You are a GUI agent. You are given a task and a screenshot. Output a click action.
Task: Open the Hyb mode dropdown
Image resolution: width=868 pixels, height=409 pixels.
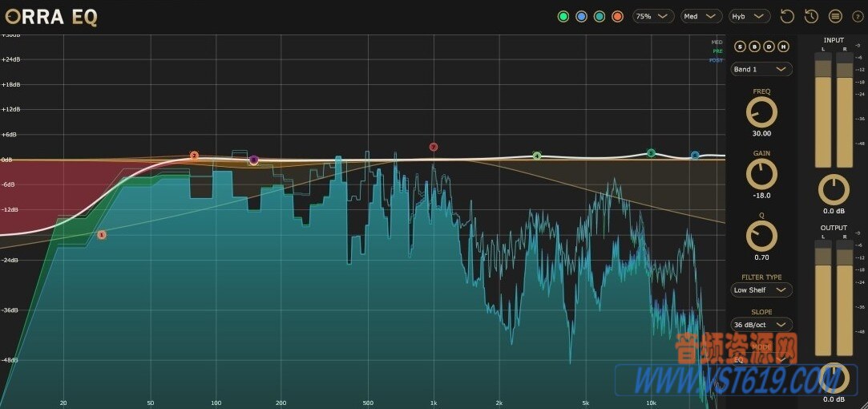click(749, 17)
